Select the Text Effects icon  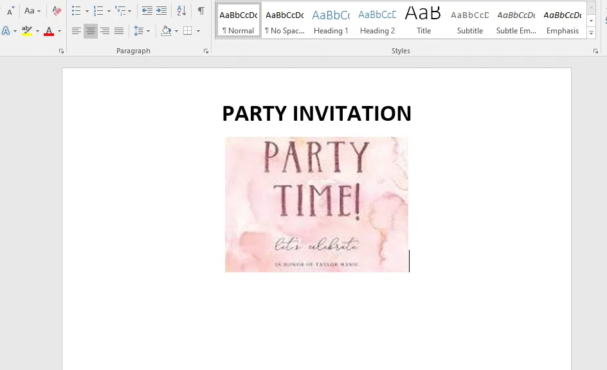tap(6, 30)
